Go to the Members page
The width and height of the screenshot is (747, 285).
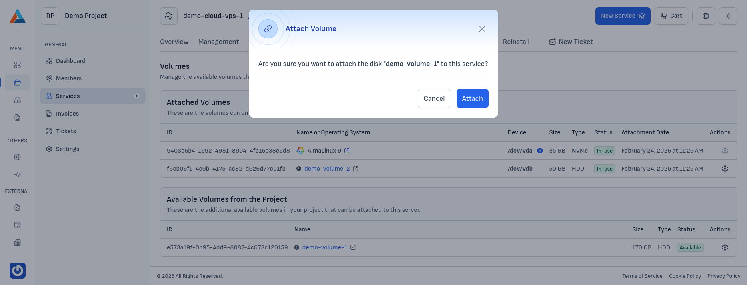tap(68, 78)
